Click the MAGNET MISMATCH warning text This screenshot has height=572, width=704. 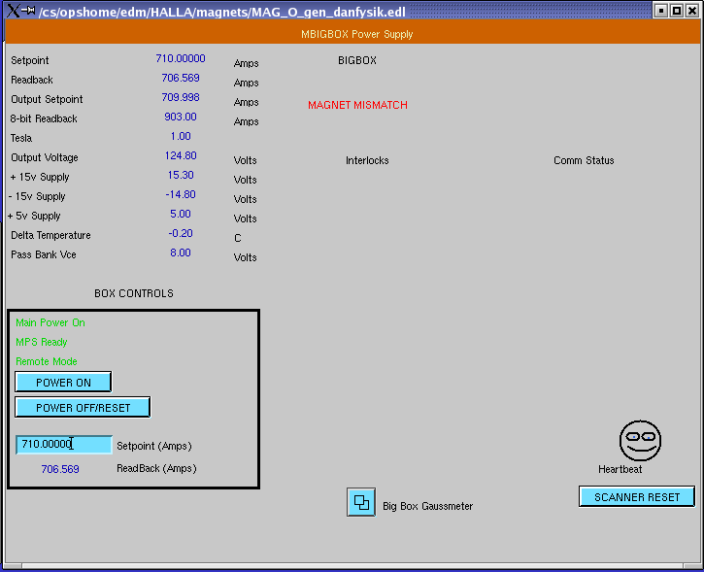coord(358,105)
